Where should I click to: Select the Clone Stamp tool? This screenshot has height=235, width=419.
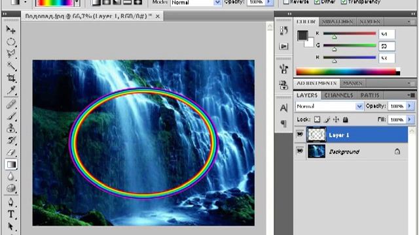pos(10,128)
